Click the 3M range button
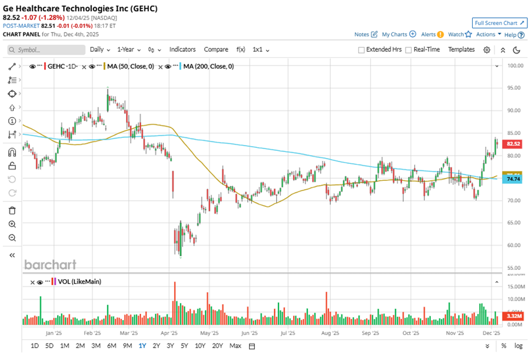Image resolution: width=531 pixels, height=353 pixels. pos(96,346)
